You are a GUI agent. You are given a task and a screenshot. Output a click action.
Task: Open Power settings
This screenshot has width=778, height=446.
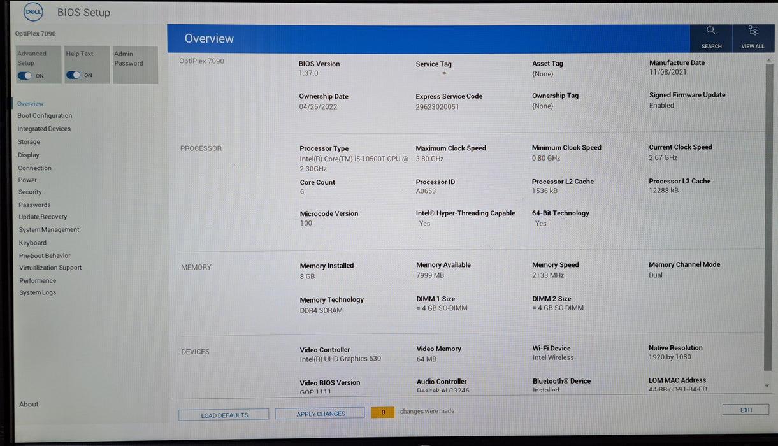tap(27, 180)
